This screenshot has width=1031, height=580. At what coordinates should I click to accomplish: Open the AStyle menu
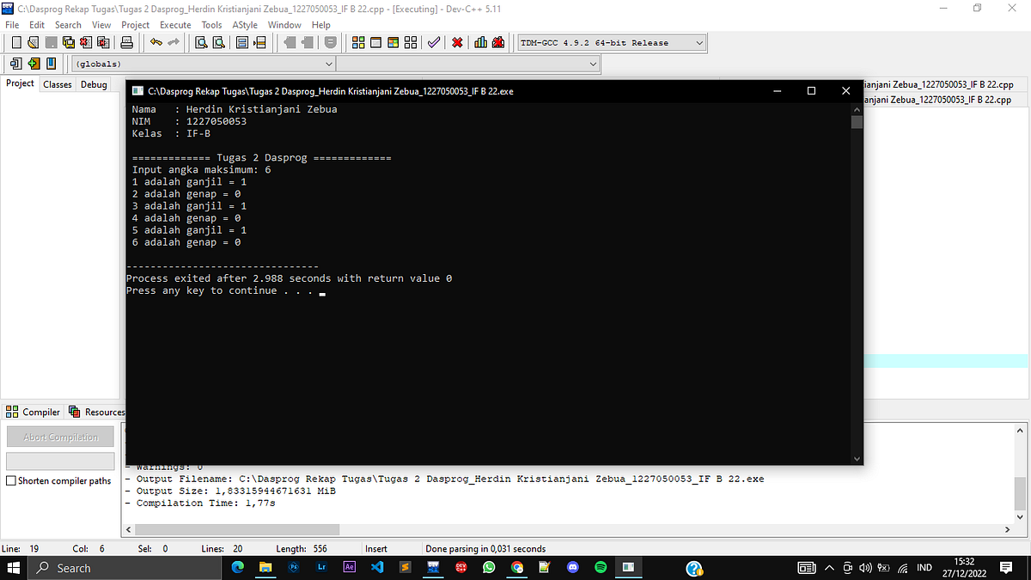click(x=245, y=25)
